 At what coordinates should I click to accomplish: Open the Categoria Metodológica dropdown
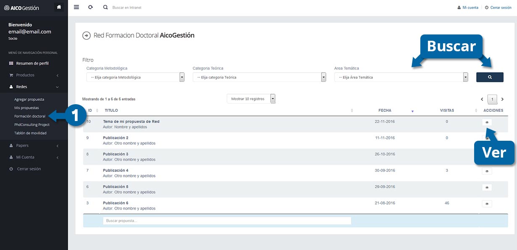[135, 77]
